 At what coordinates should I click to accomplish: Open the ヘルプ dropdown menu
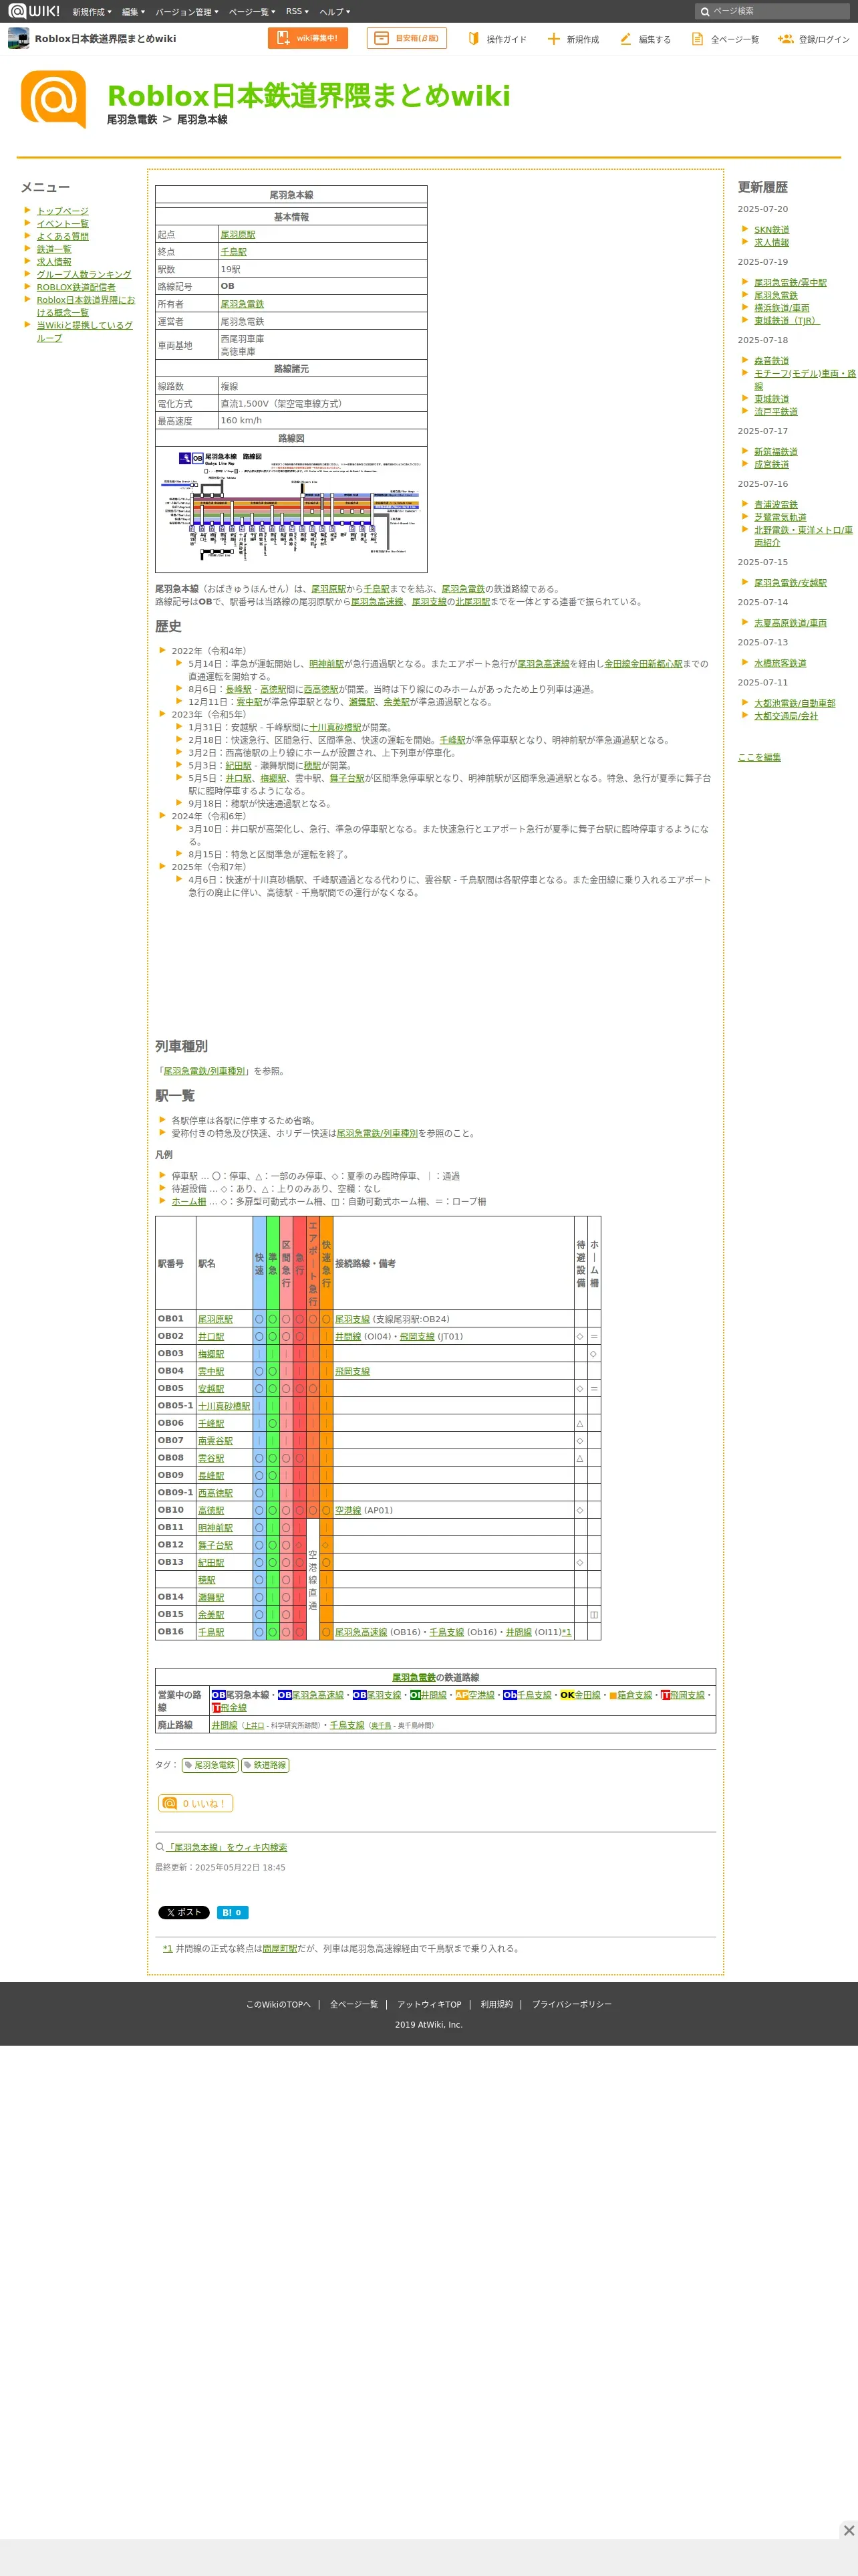(x=333, y=12)
